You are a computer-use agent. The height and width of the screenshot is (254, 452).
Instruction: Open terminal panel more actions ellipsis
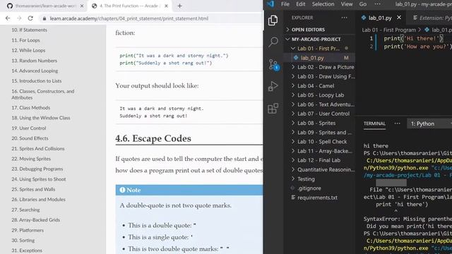pyautogui.click(x=397, y=123)
